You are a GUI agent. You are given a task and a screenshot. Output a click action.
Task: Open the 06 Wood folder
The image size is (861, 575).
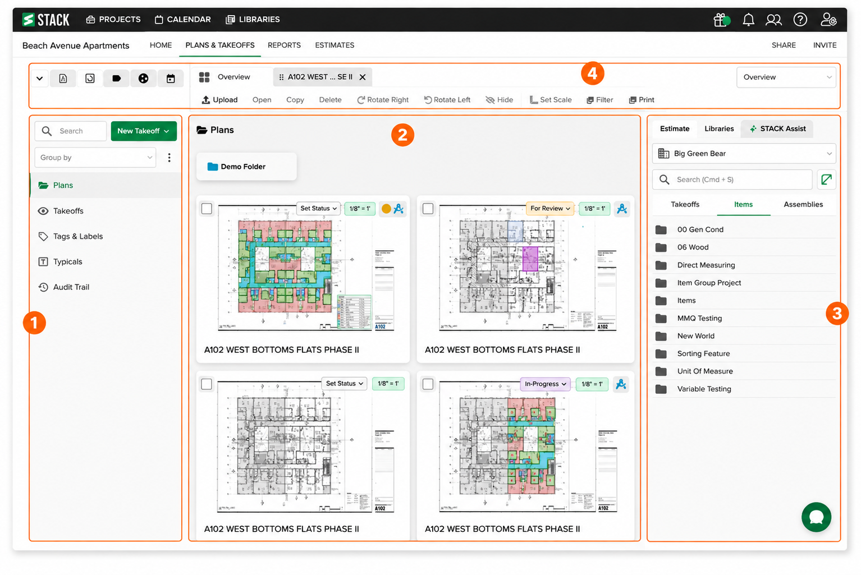point(744,247)
